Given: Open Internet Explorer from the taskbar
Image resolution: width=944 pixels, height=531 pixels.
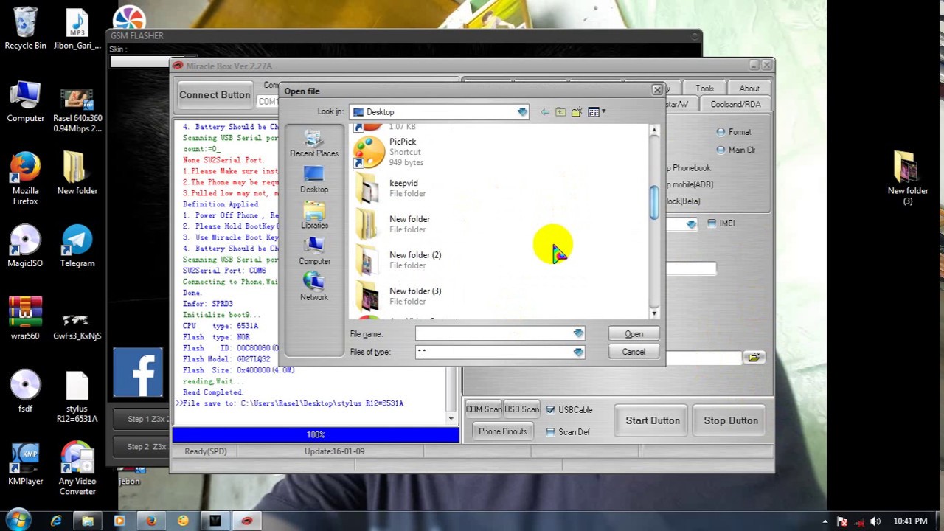Looking at the screenshot, I should (56, 521).
